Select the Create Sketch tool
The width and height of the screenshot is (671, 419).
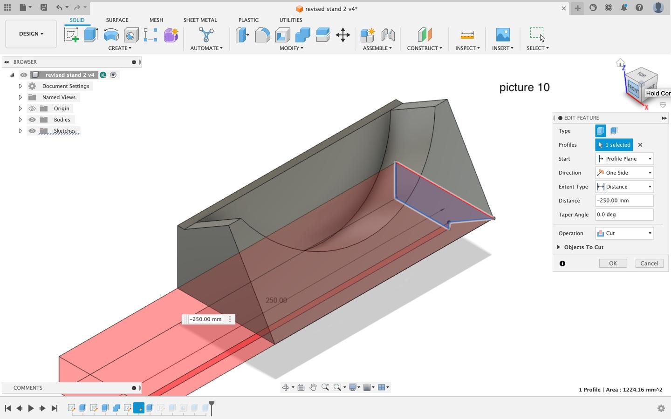click(71, 35)
